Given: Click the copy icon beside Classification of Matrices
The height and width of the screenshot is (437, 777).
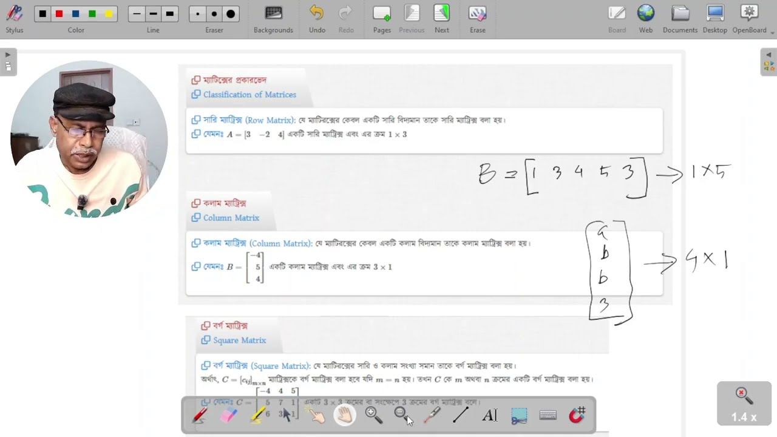Looking at the screenshot, I should coord(196,95).
